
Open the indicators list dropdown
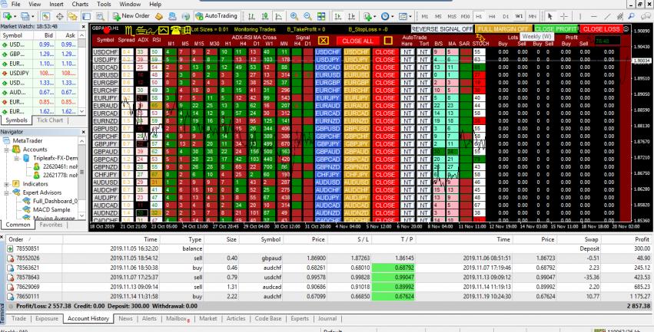click(369, 17)
